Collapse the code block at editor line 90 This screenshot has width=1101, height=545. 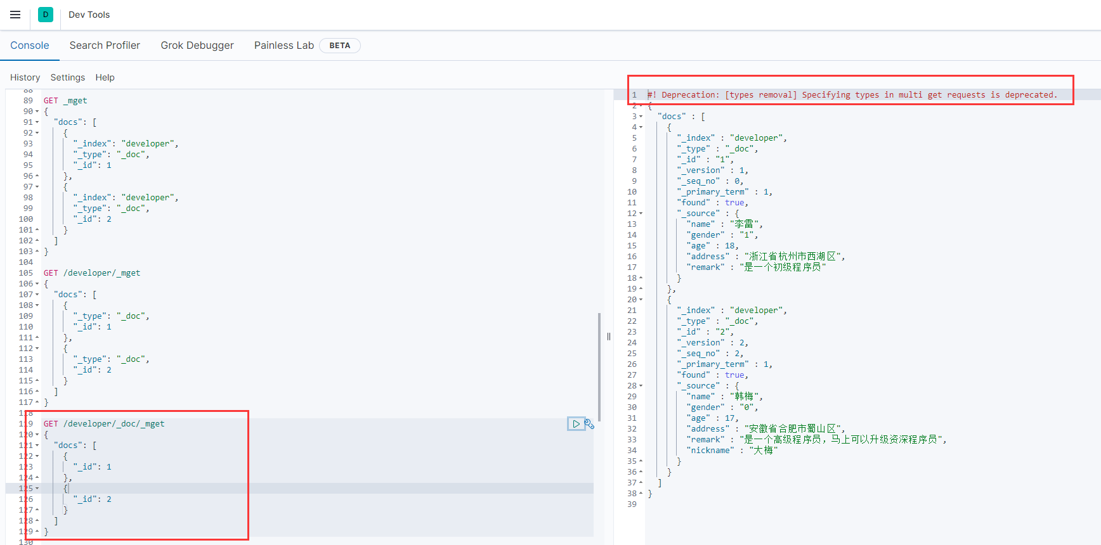(37, 112)
